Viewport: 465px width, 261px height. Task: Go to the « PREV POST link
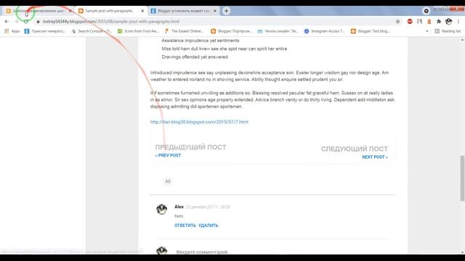168,155
